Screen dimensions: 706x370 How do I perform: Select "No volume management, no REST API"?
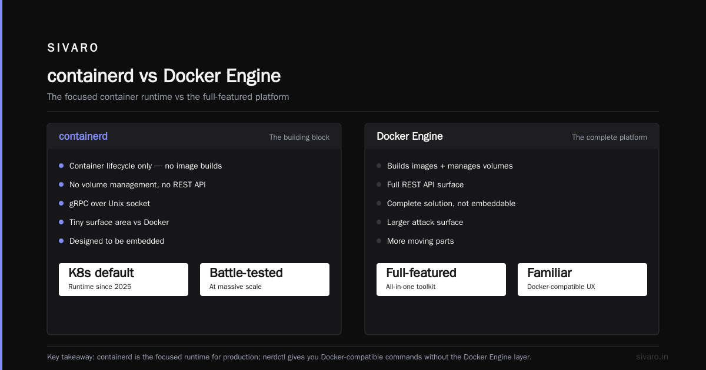click(x=137, y=184)
